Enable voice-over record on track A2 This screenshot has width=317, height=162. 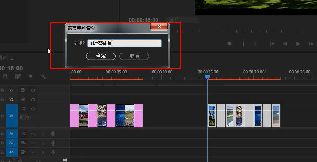click(53, 143)
